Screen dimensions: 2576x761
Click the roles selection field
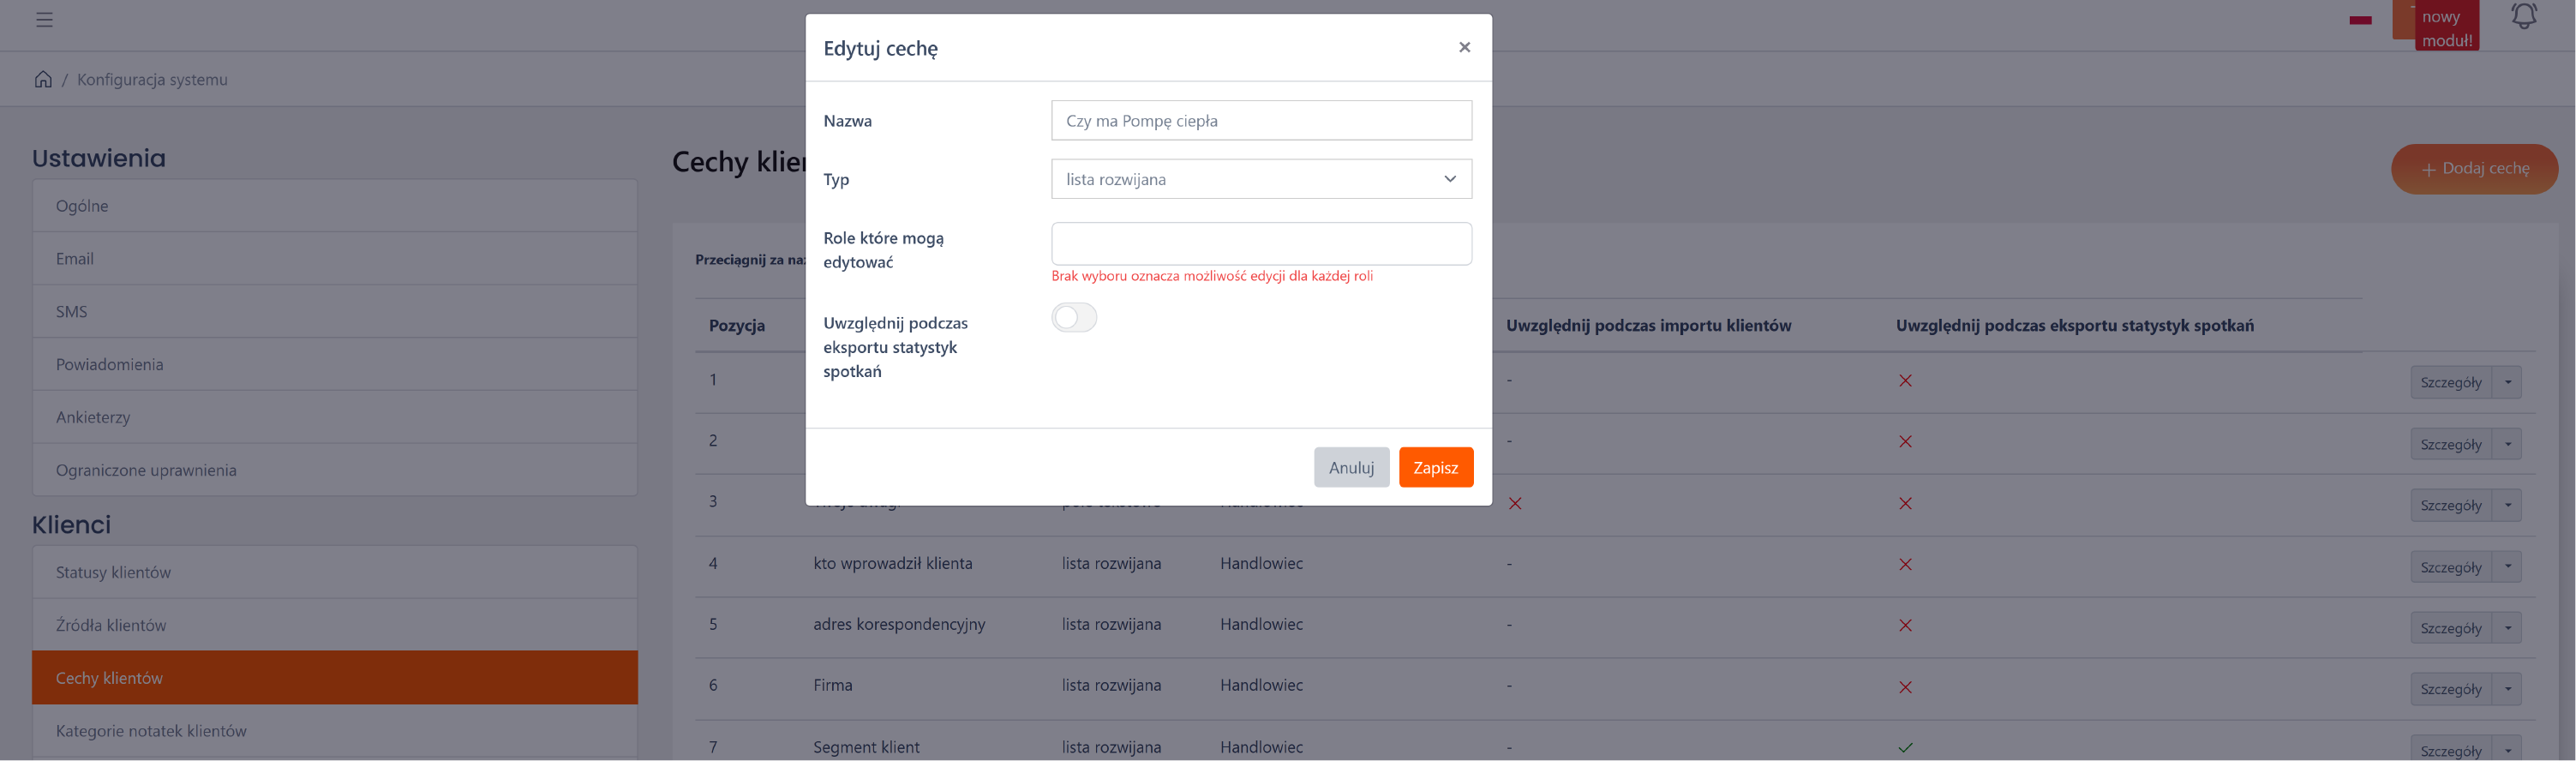[1261, 244]
